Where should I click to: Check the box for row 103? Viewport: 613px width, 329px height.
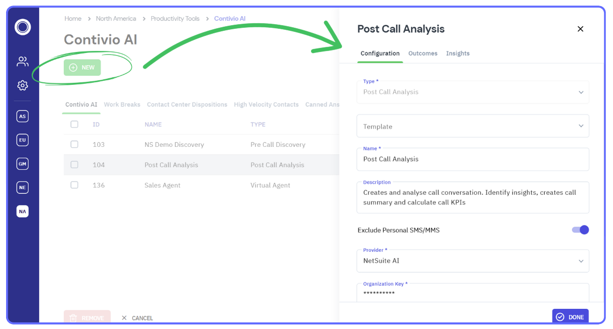pos(74,144)
